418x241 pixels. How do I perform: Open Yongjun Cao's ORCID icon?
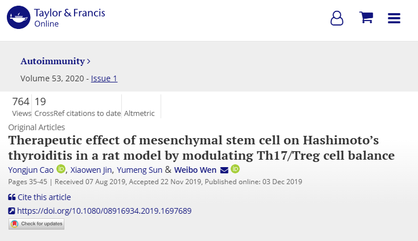coord(61,169)
